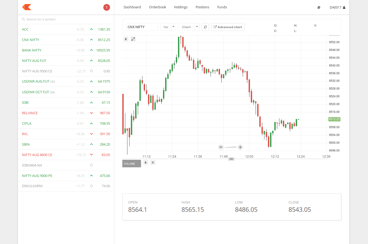
Task: Open the Advanced chart view
Action: click(x=228, y=27)
